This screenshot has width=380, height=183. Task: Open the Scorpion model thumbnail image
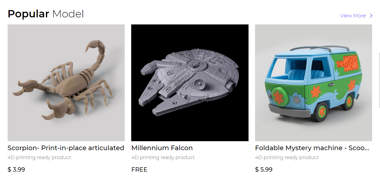(x=66, y=83)
